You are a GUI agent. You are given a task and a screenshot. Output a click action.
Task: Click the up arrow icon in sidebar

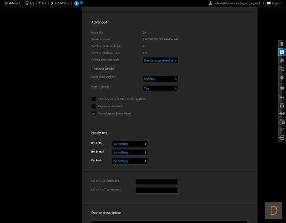pyautogui.click(x=282, y=44)
